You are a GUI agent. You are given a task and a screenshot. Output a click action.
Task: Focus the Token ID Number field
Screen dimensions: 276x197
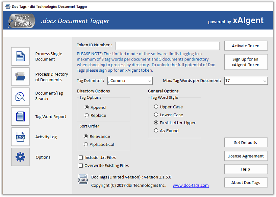(168, 46)
